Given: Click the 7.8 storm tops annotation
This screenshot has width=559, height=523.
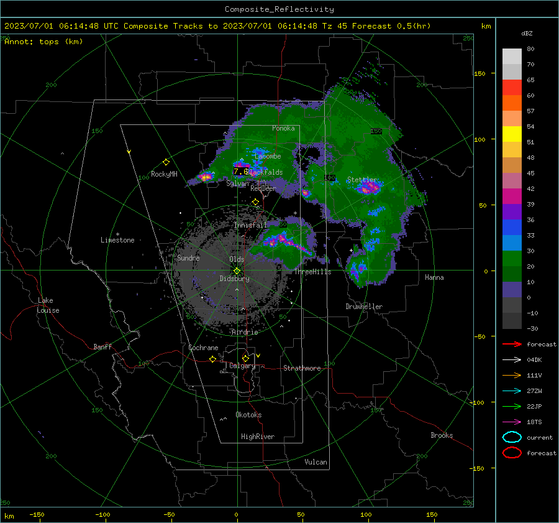Looking at the screenshot, I should (x=240, y=172).
